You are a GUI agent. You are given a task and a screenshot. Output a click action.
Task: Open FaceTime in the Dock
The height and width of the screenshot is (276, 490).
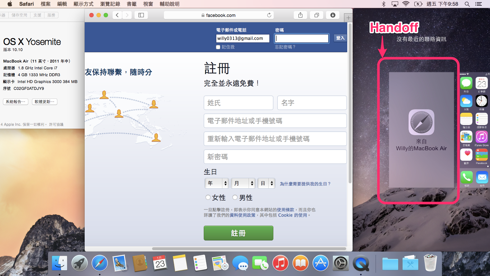[x=260, y=263]
